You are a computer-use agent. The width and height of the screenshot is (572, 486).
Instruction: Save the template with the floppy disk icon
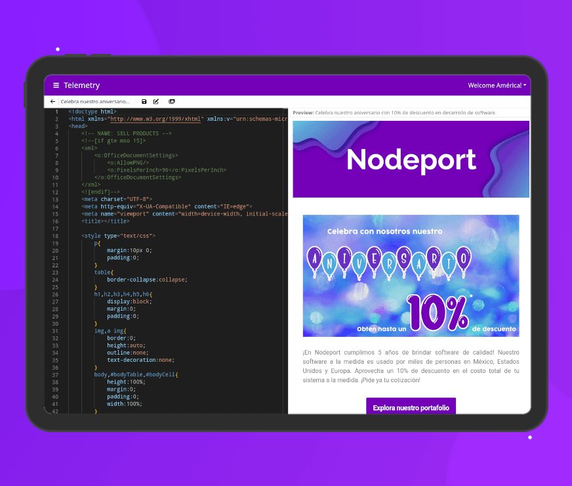[144, 102]
